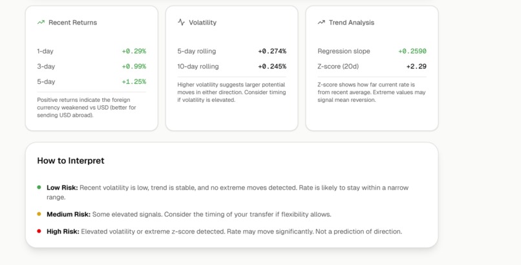Click the yellow Medium Risk dot
The width and height of the screenshot is (521, 265).
(39, 214)
